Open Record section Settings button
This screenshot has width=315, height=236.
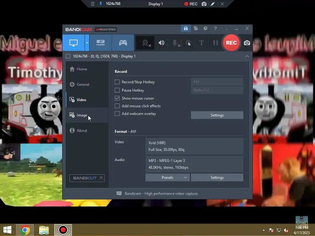(x=217, y=115)
